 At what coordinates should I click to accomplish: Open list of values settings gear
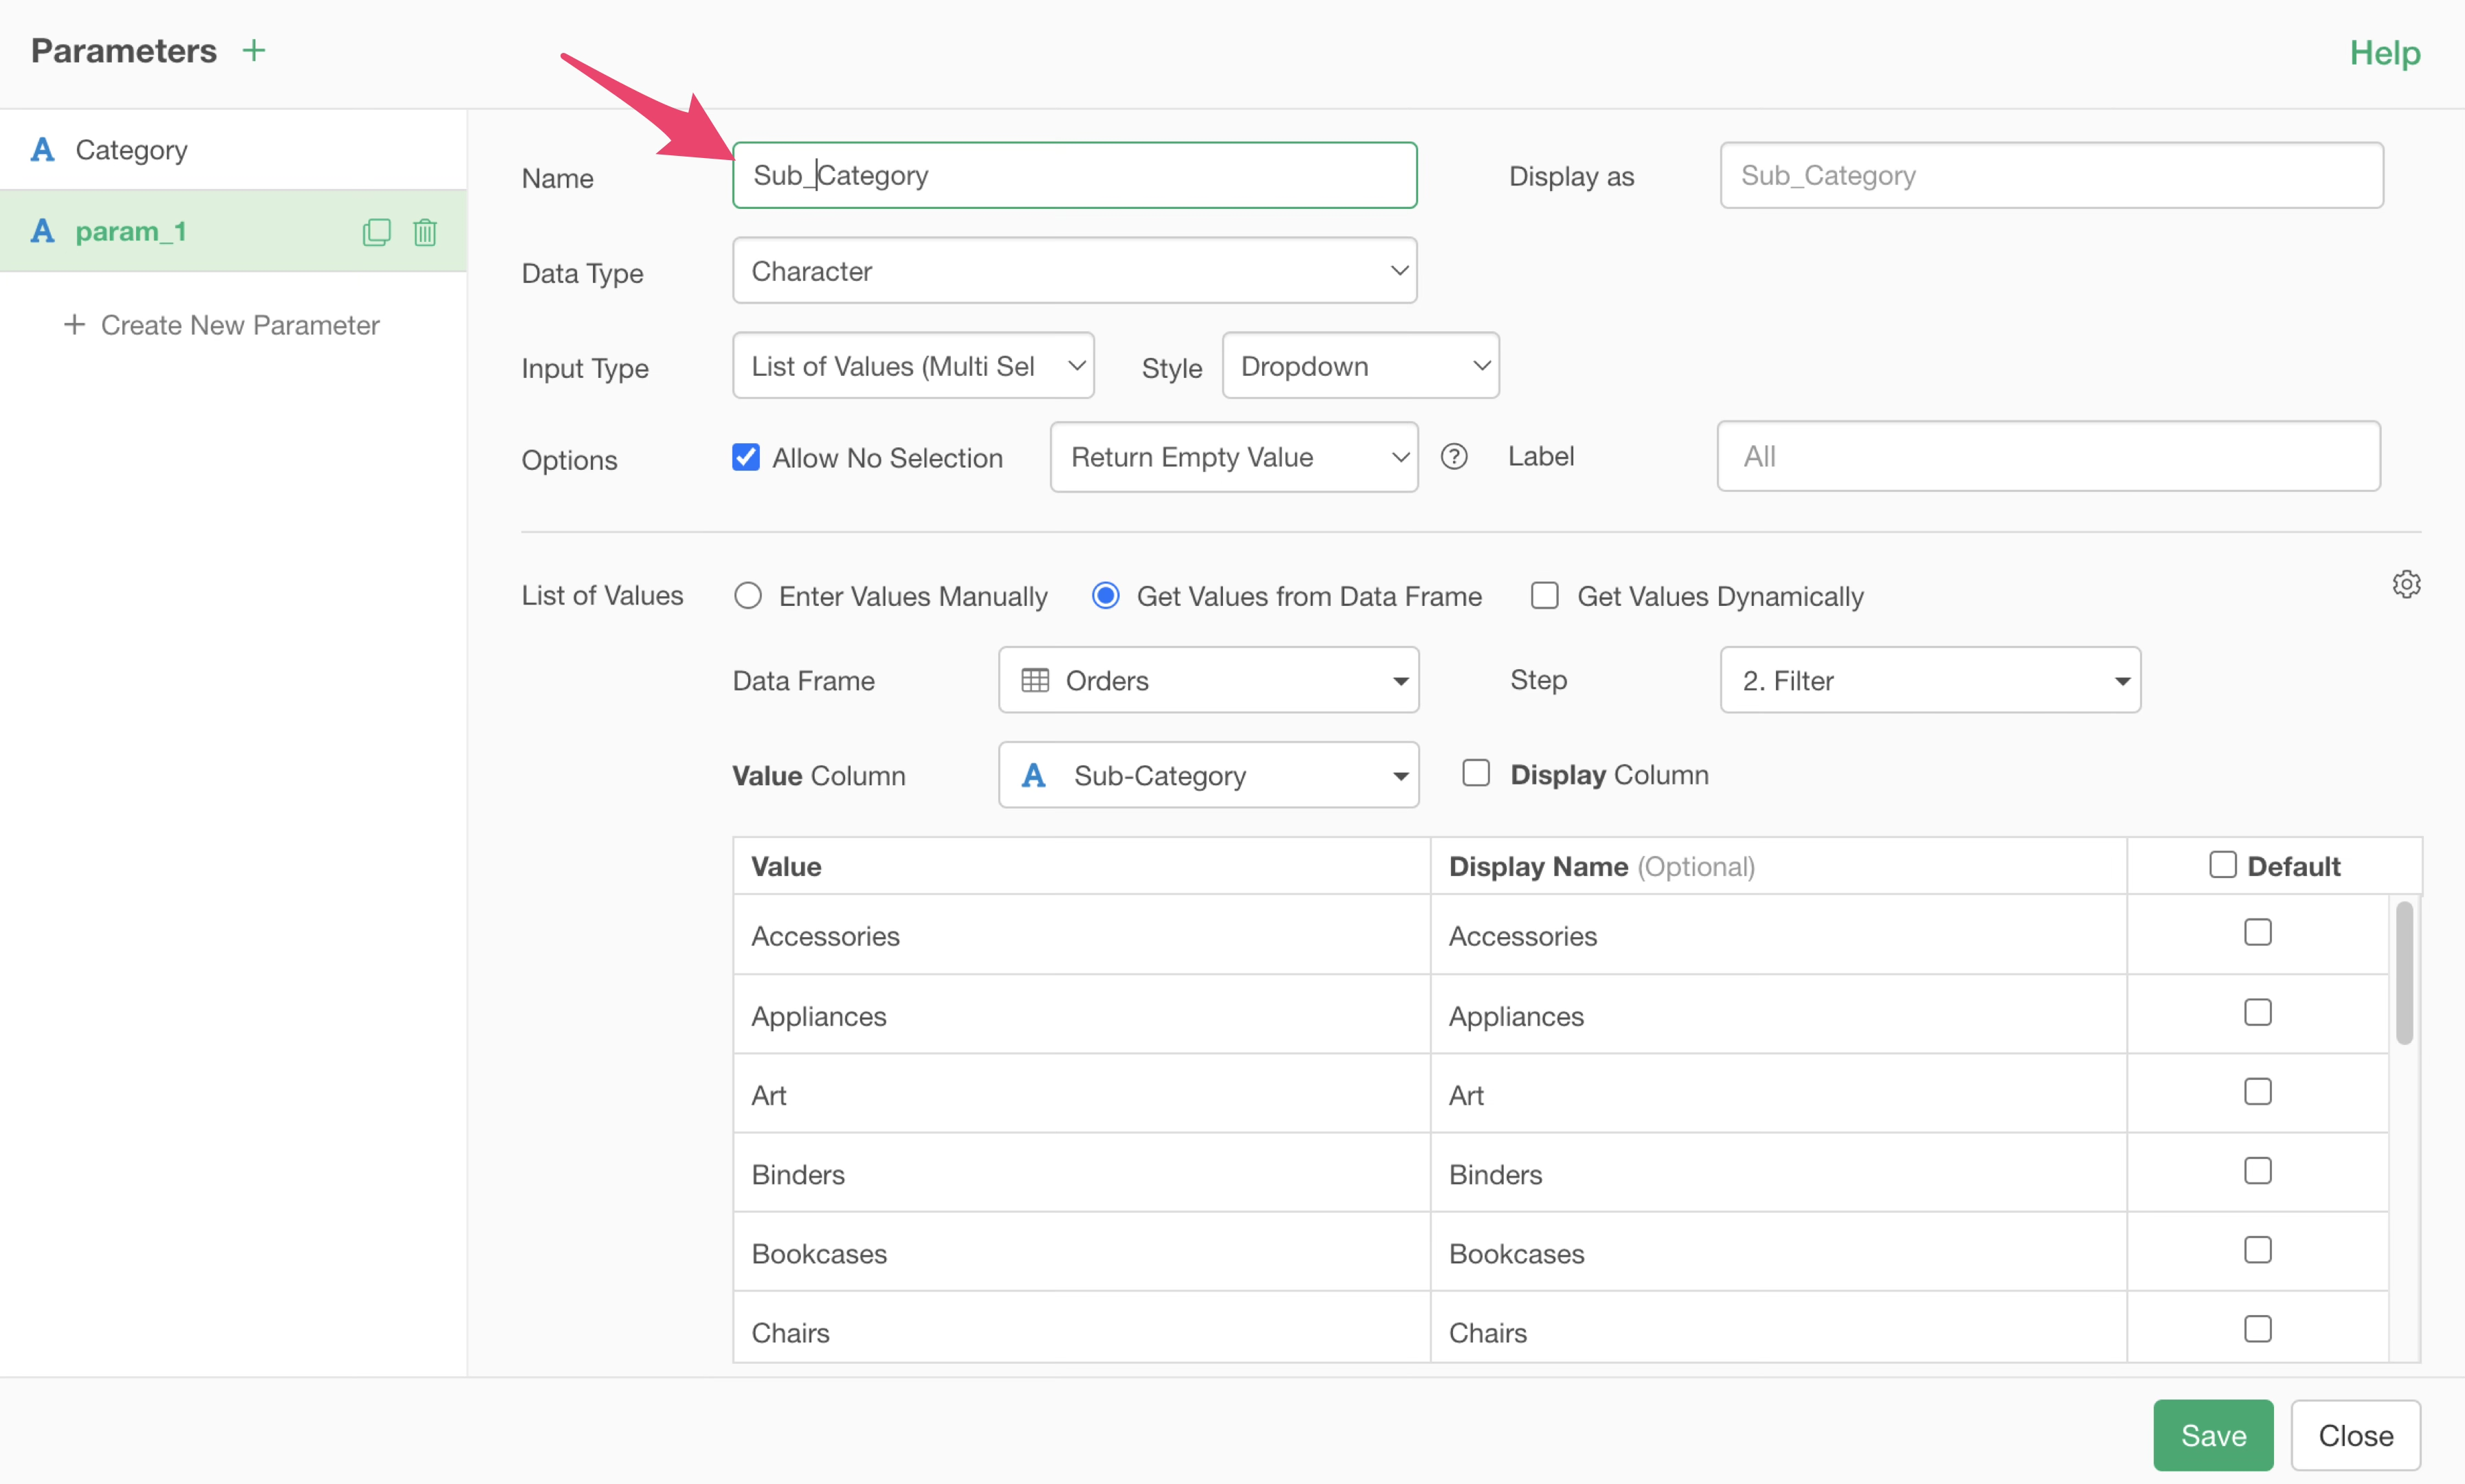(2406, 584)
